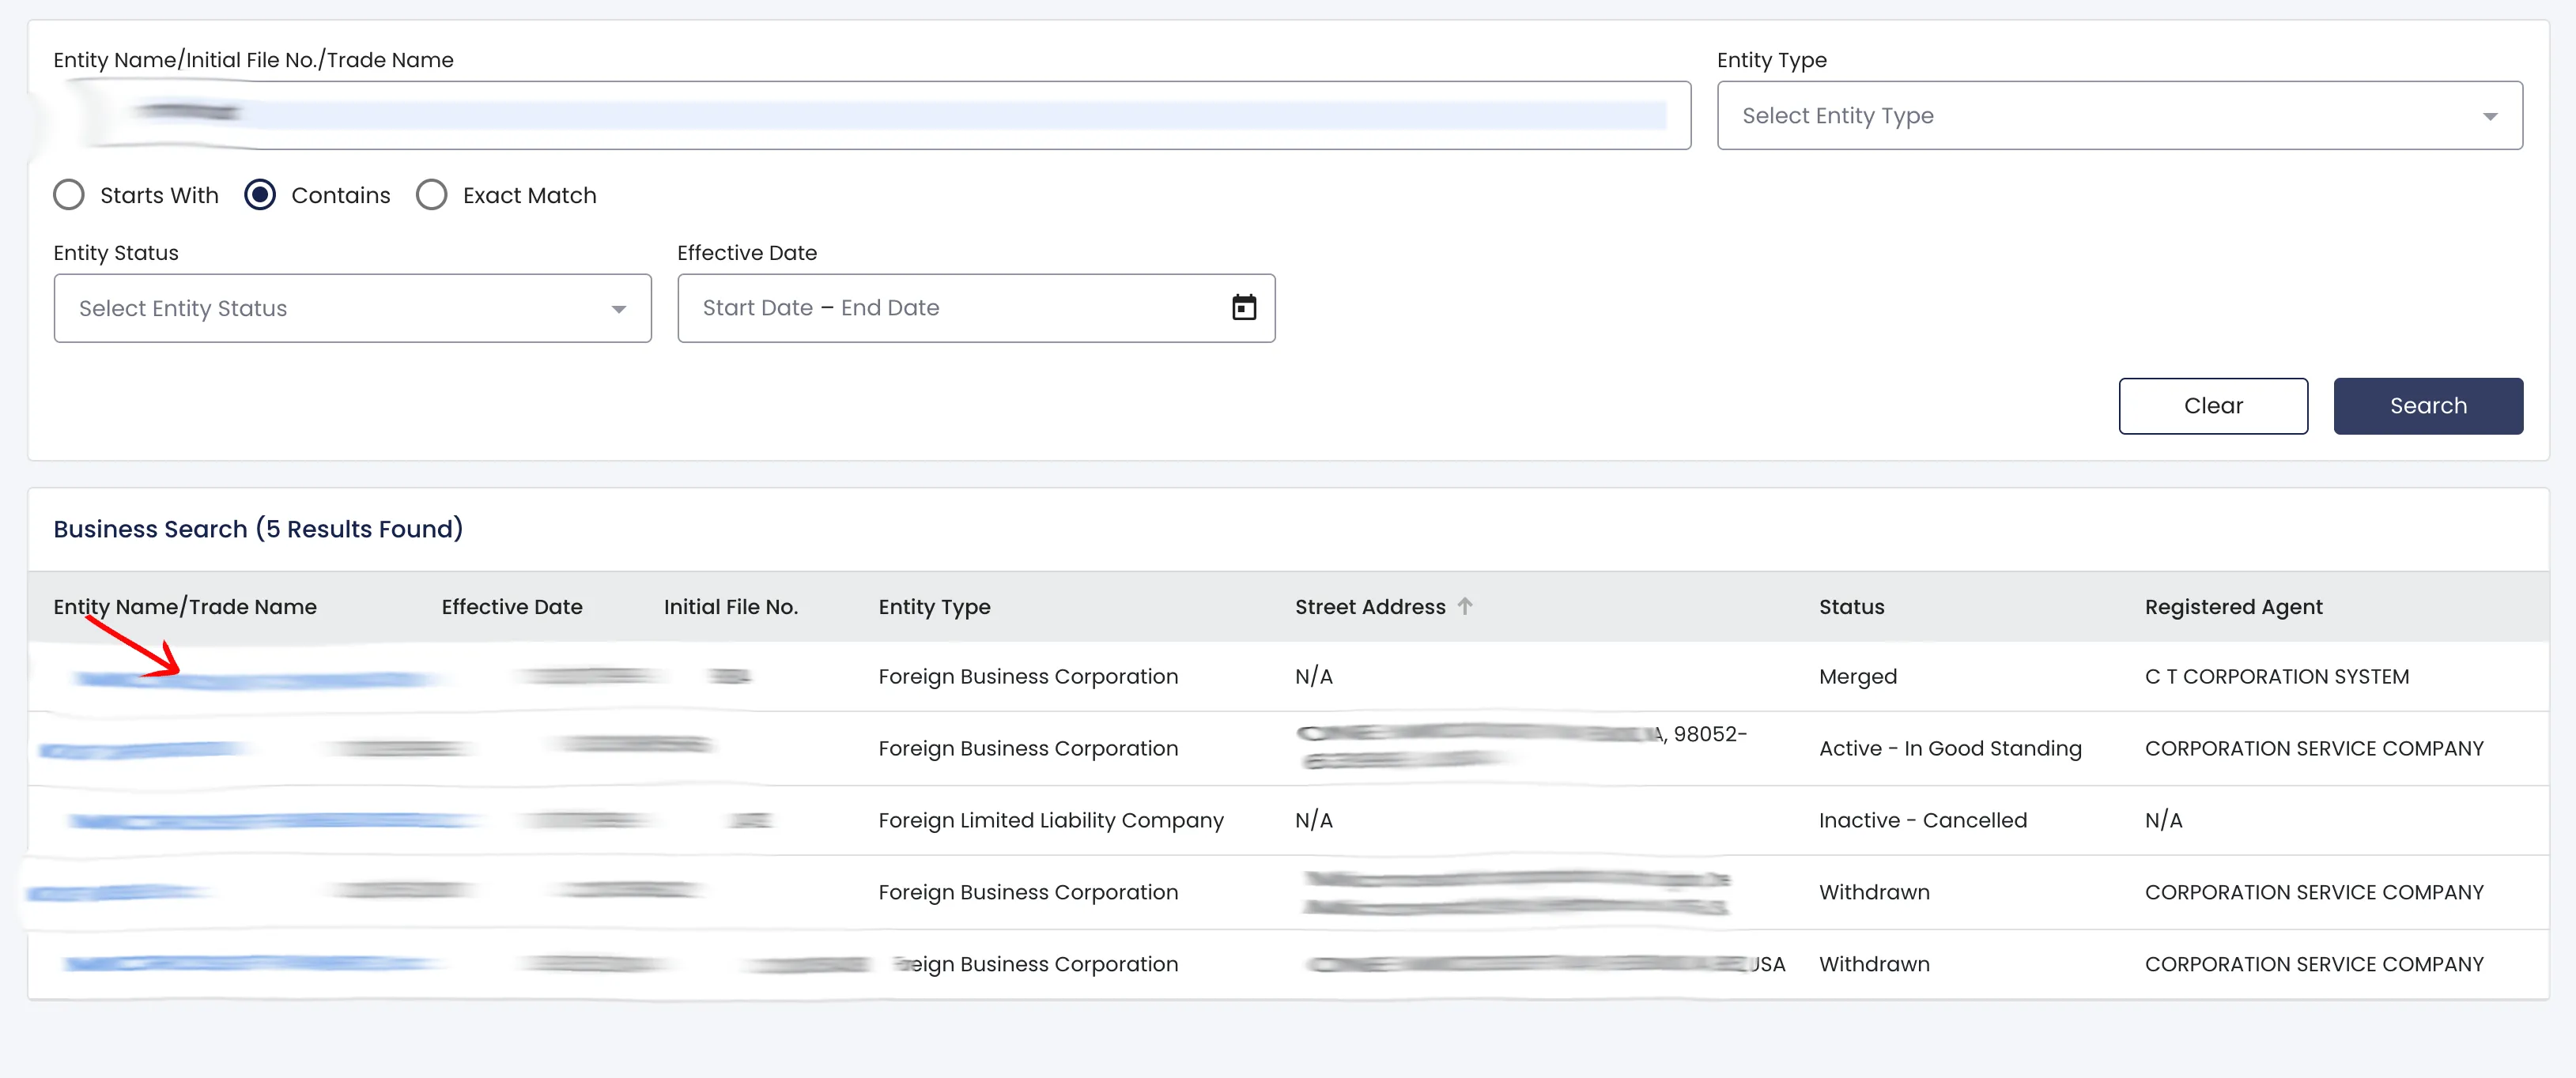Open the entity link in Active - In Good Standing row
The width and height of the screenshot is (2576, 1078).
142,749
